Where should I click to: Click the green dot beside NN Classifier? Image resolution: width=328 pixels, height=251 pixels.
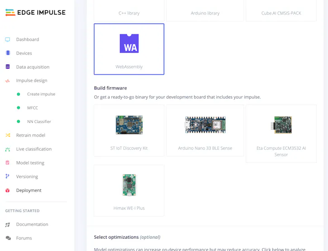pyautogui.click(x=19, y=122)
